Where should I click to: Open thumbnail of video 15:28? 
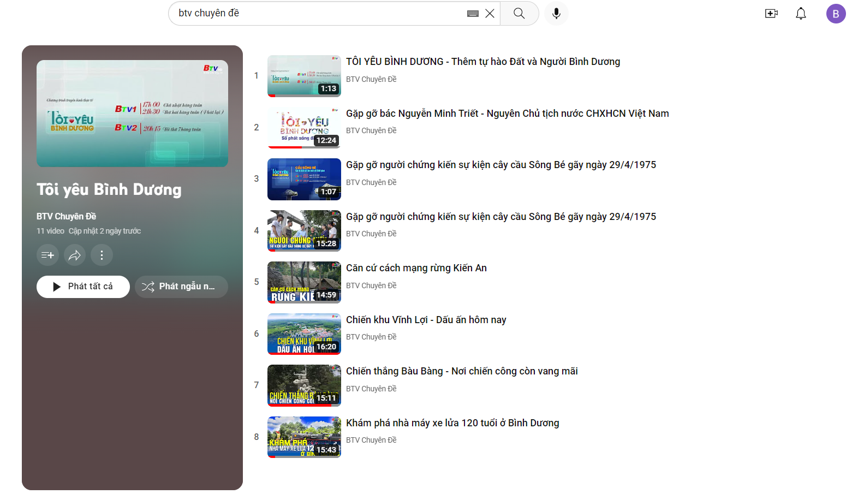304,231
